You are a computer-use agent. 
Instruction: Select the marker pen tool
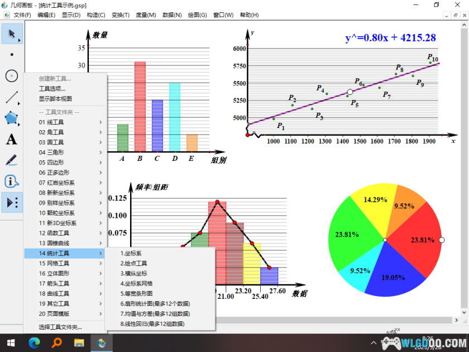[x=11, y=160]
